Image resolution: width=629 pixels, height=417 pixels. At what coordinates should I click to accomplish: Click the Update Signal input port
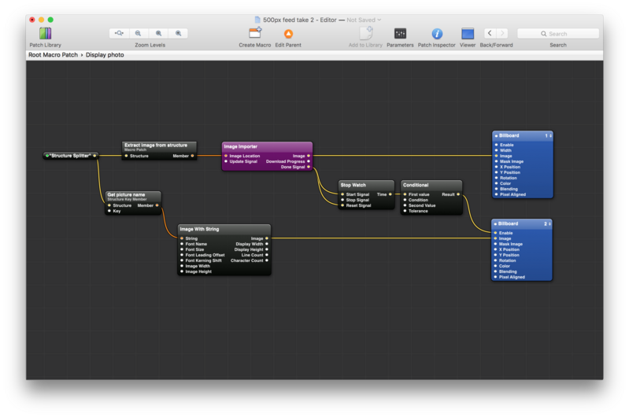(x=226, y=161)
